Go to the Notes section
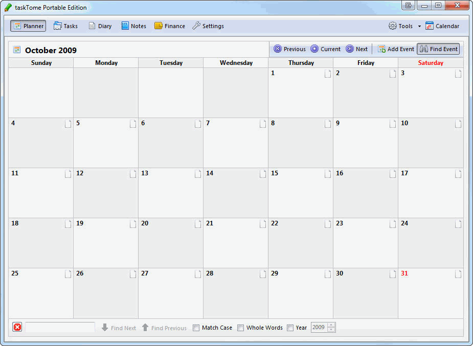The image size is (473, 346). (133, 26)
